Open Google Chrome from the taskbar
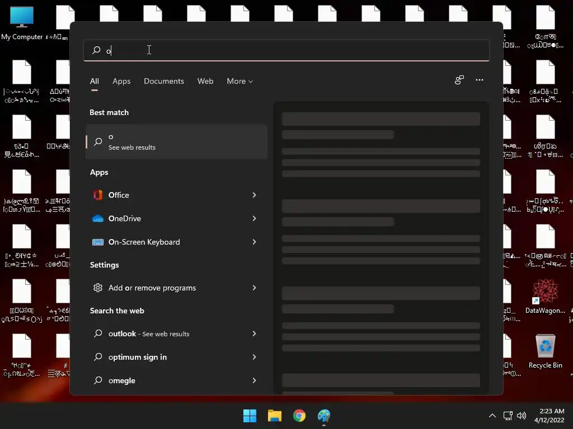This screenshot has height=429, width=573. click(299, 416)
